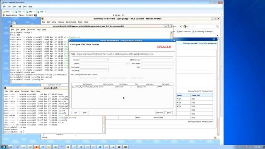Open the Dist. sources bookmark in Firefox
265x149 pixels.
[184, 31]
